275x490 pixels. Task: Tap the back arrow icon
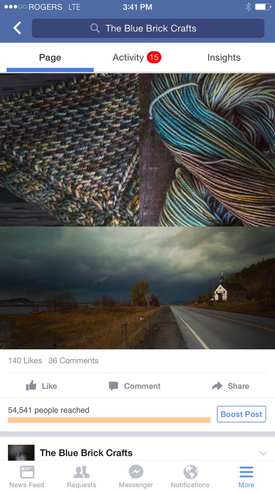[x=17, y=28]
